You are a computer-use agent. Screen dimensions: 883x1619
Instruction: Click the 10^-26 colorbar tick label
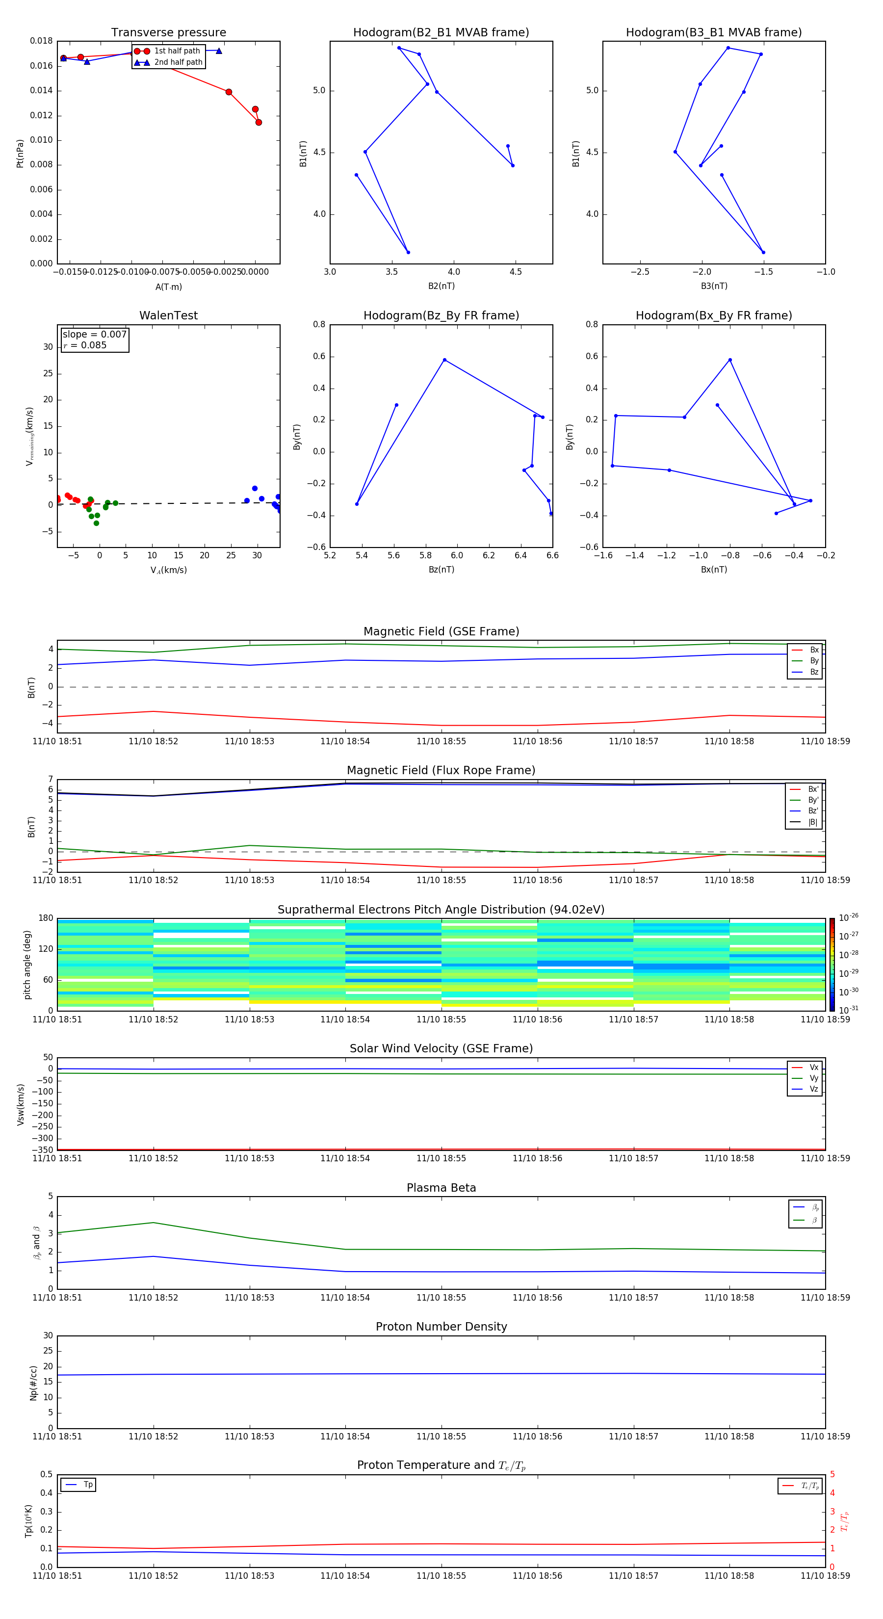pos(849,917)
